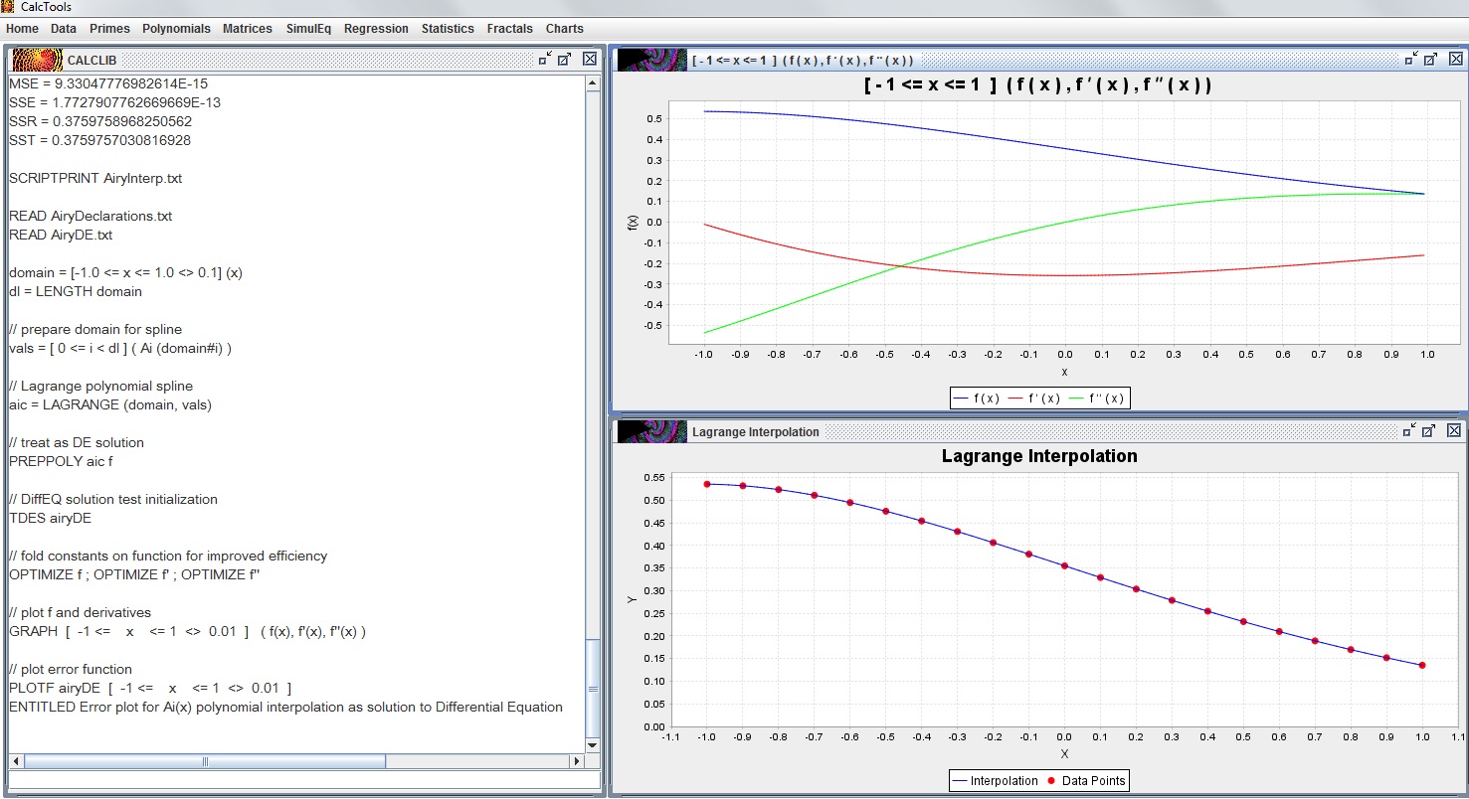Viewport: 1469px width, 799px height.
Task: Iconify the CALCLIB frame
Action: pos(545,60)
